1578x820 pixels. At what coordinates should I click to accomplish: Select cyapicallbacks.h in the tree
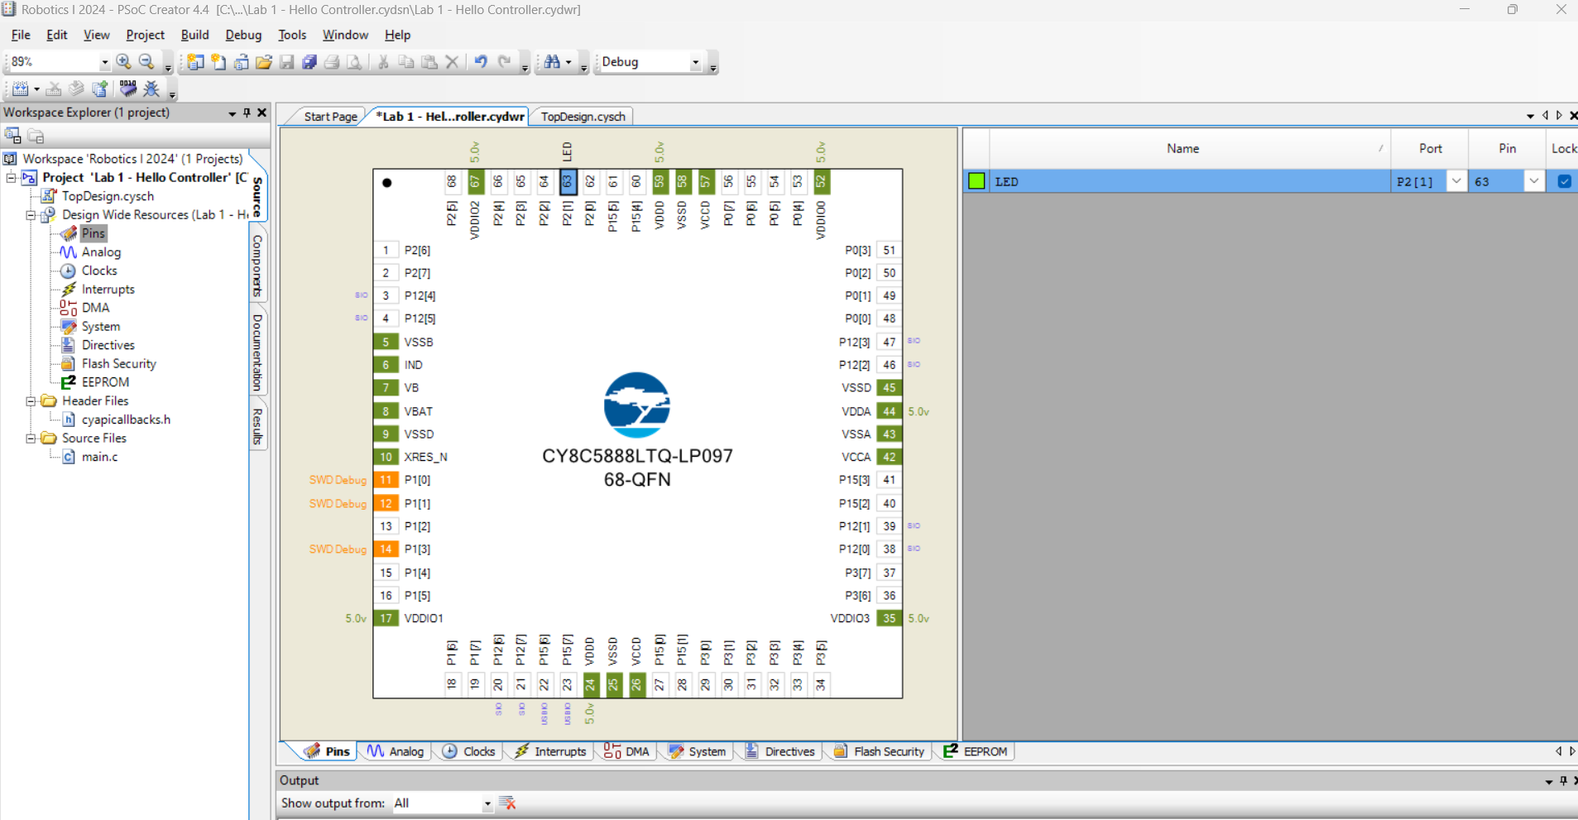coord(126,420)
